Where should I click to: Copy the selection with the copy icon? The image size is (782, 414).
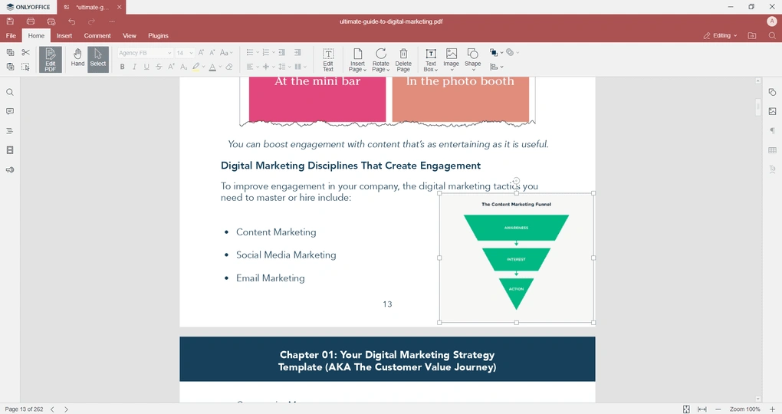point(10,52)
